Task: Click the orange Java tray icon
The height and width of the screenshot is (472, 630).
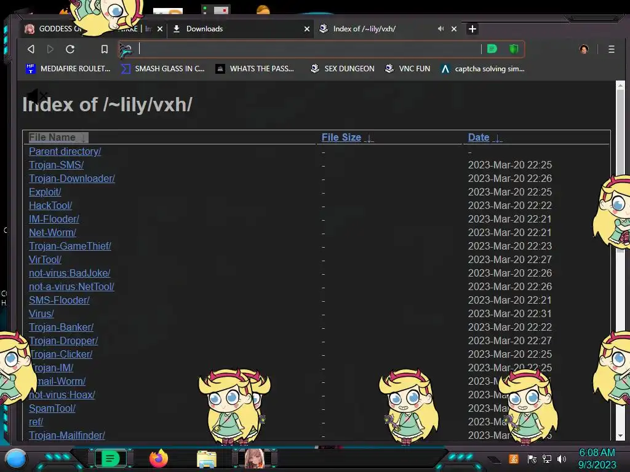Action: click(514, 458)
